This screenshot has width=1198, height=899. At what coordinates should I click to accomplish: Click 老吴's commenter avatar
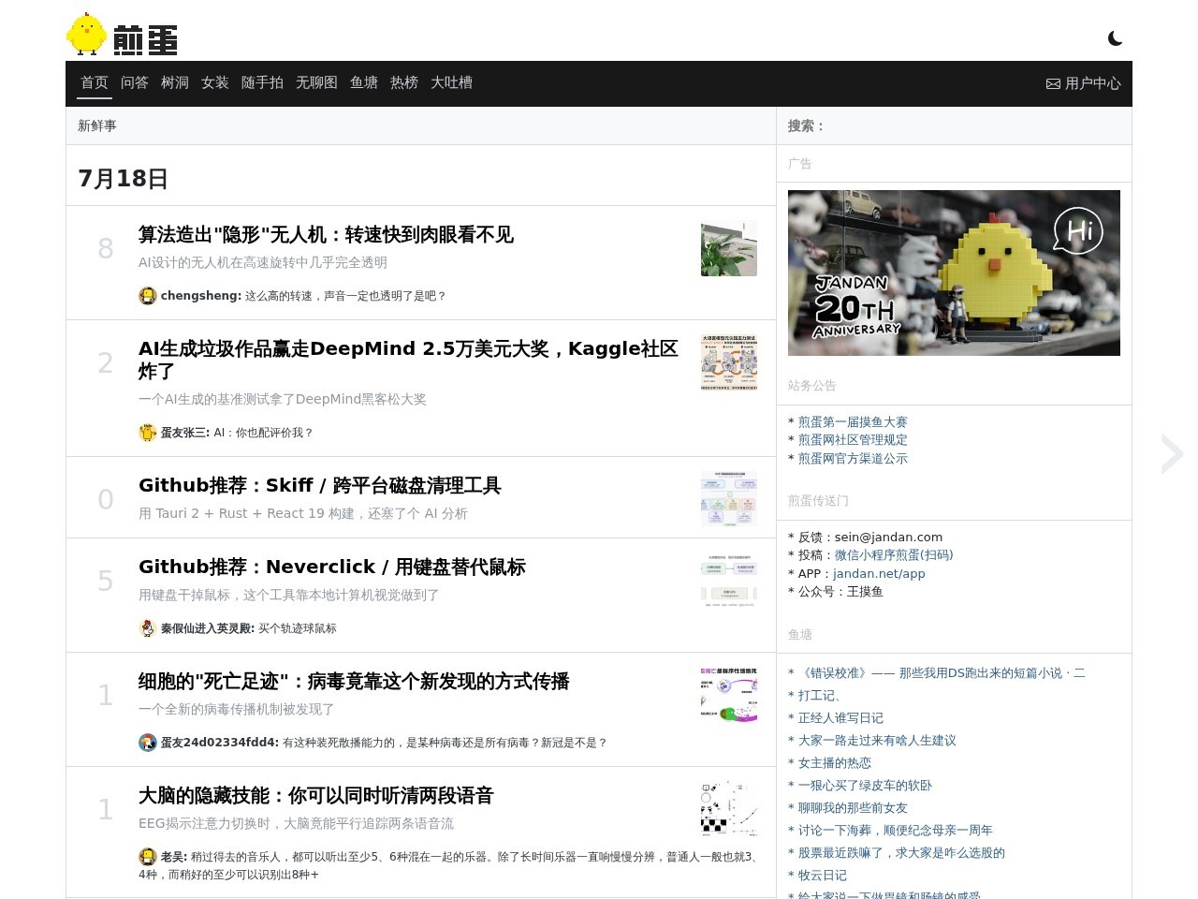[x=147, y=857]
